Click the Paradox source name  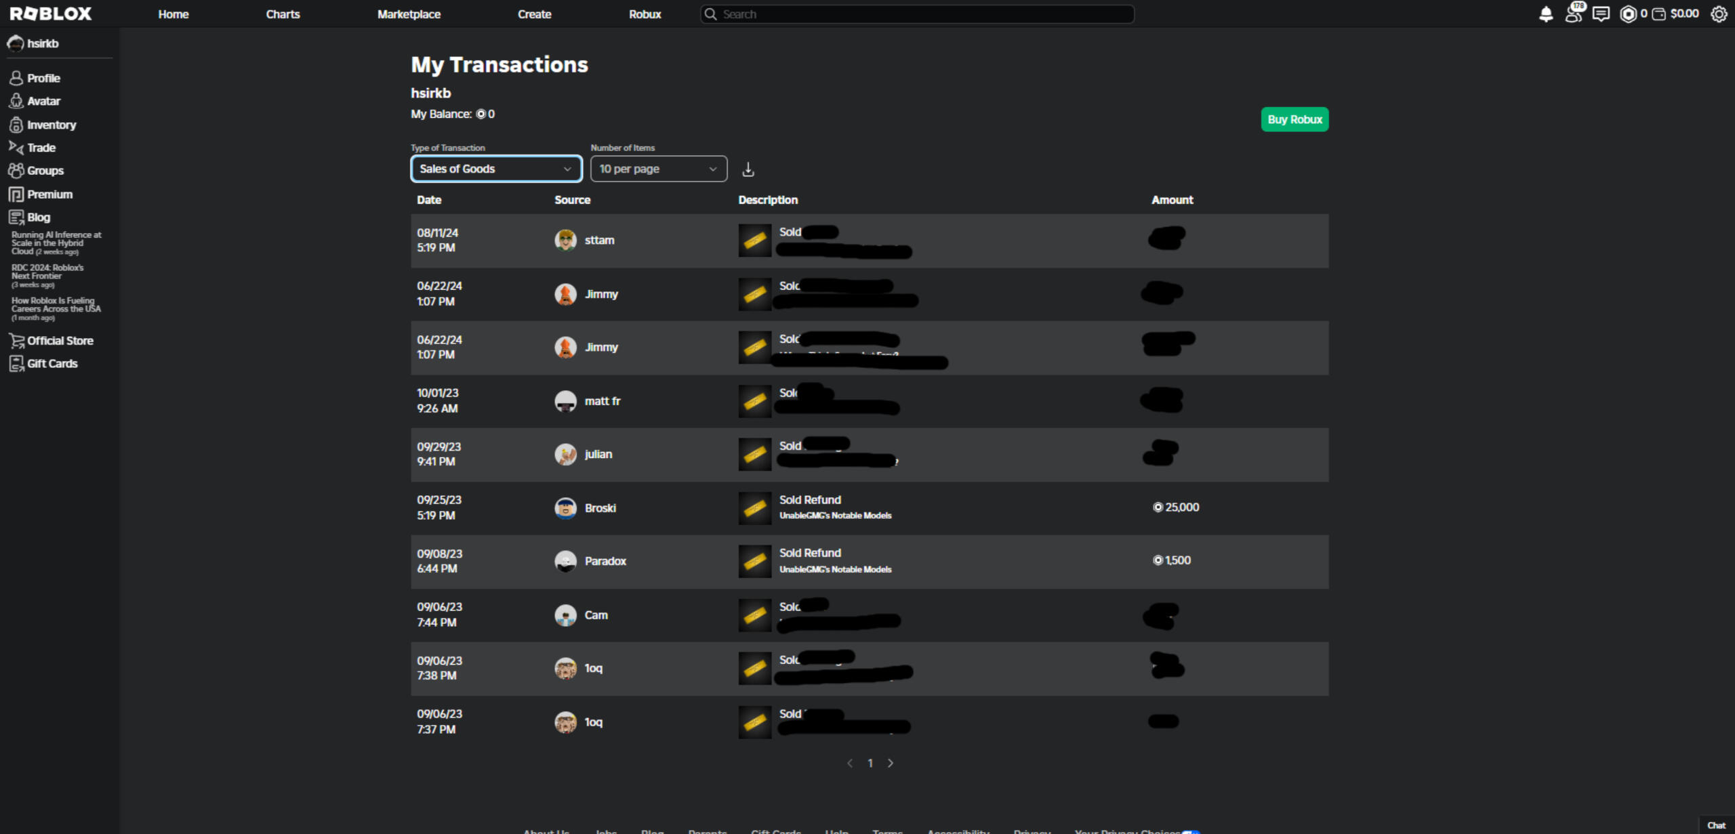tap(605, 561)
